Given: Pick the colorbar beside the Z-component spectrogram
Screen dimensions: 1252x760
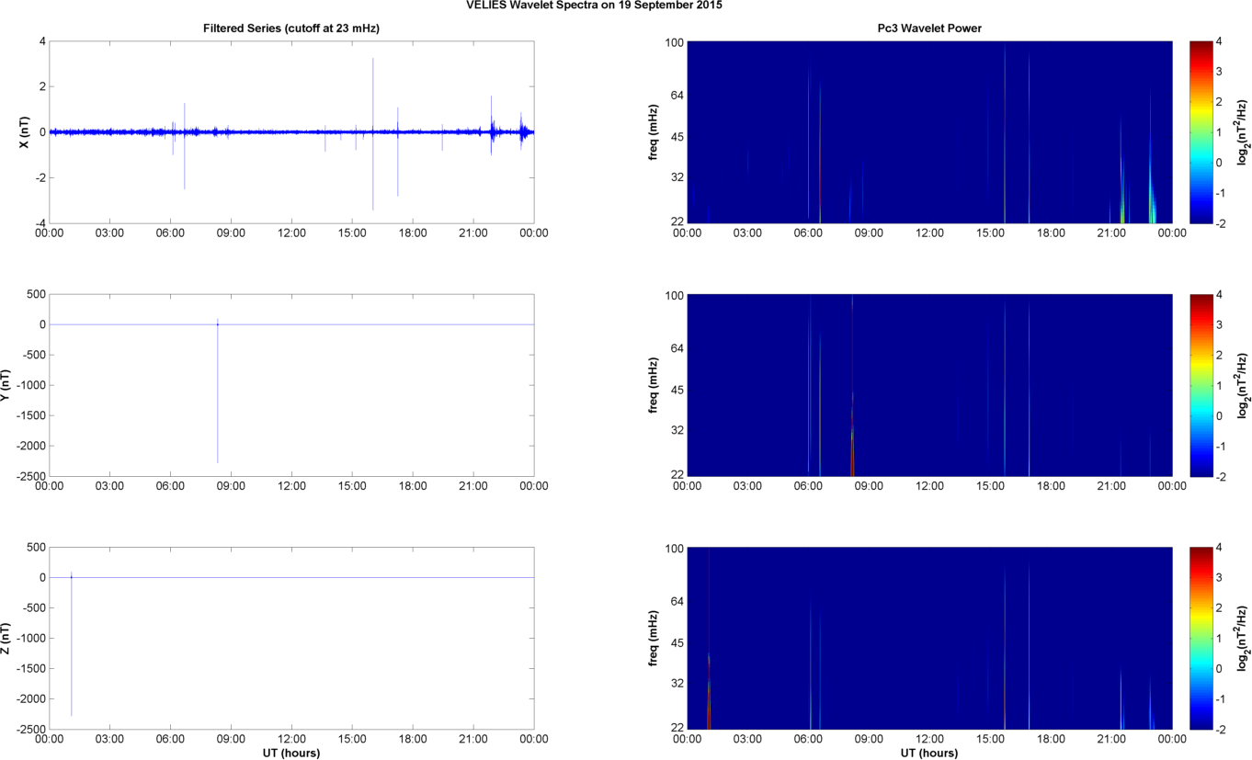Looking at the screenshot, I should click(1201, 638).
